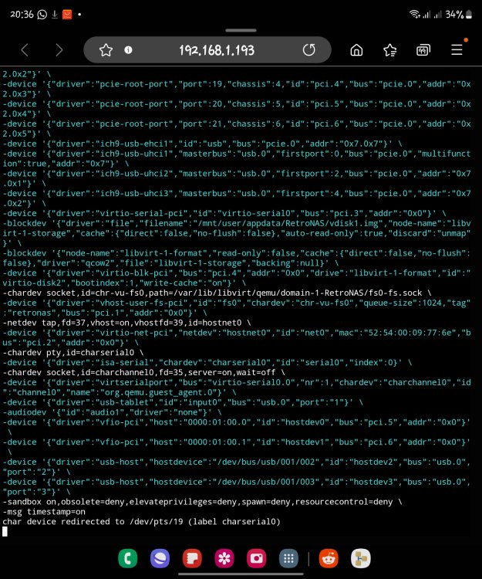Viewport: 482px width, 579px height.
Task: Click the usb-host /dev/bus/usb/001/003 line
Action: pos(237,486)
